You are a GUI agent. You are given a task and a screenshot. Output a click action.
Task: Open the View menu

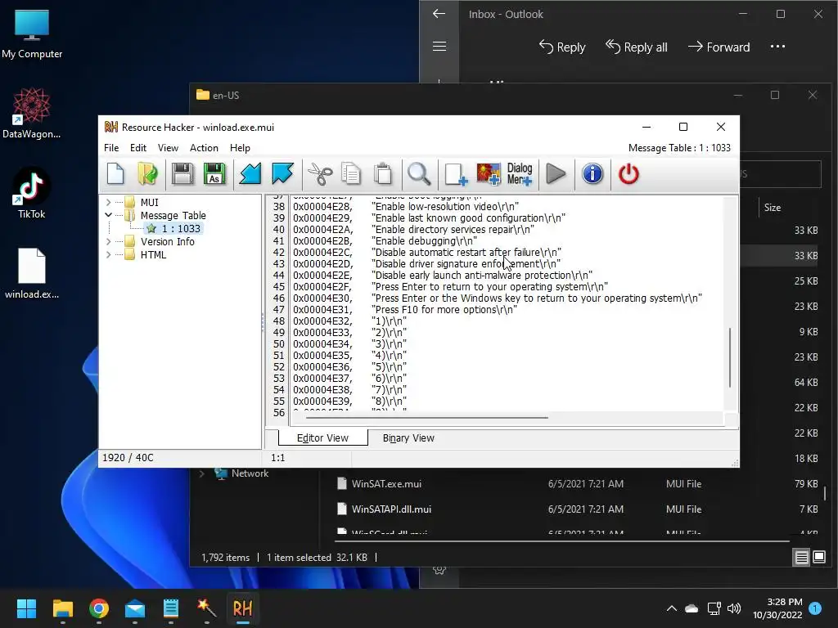pos(168,148)
